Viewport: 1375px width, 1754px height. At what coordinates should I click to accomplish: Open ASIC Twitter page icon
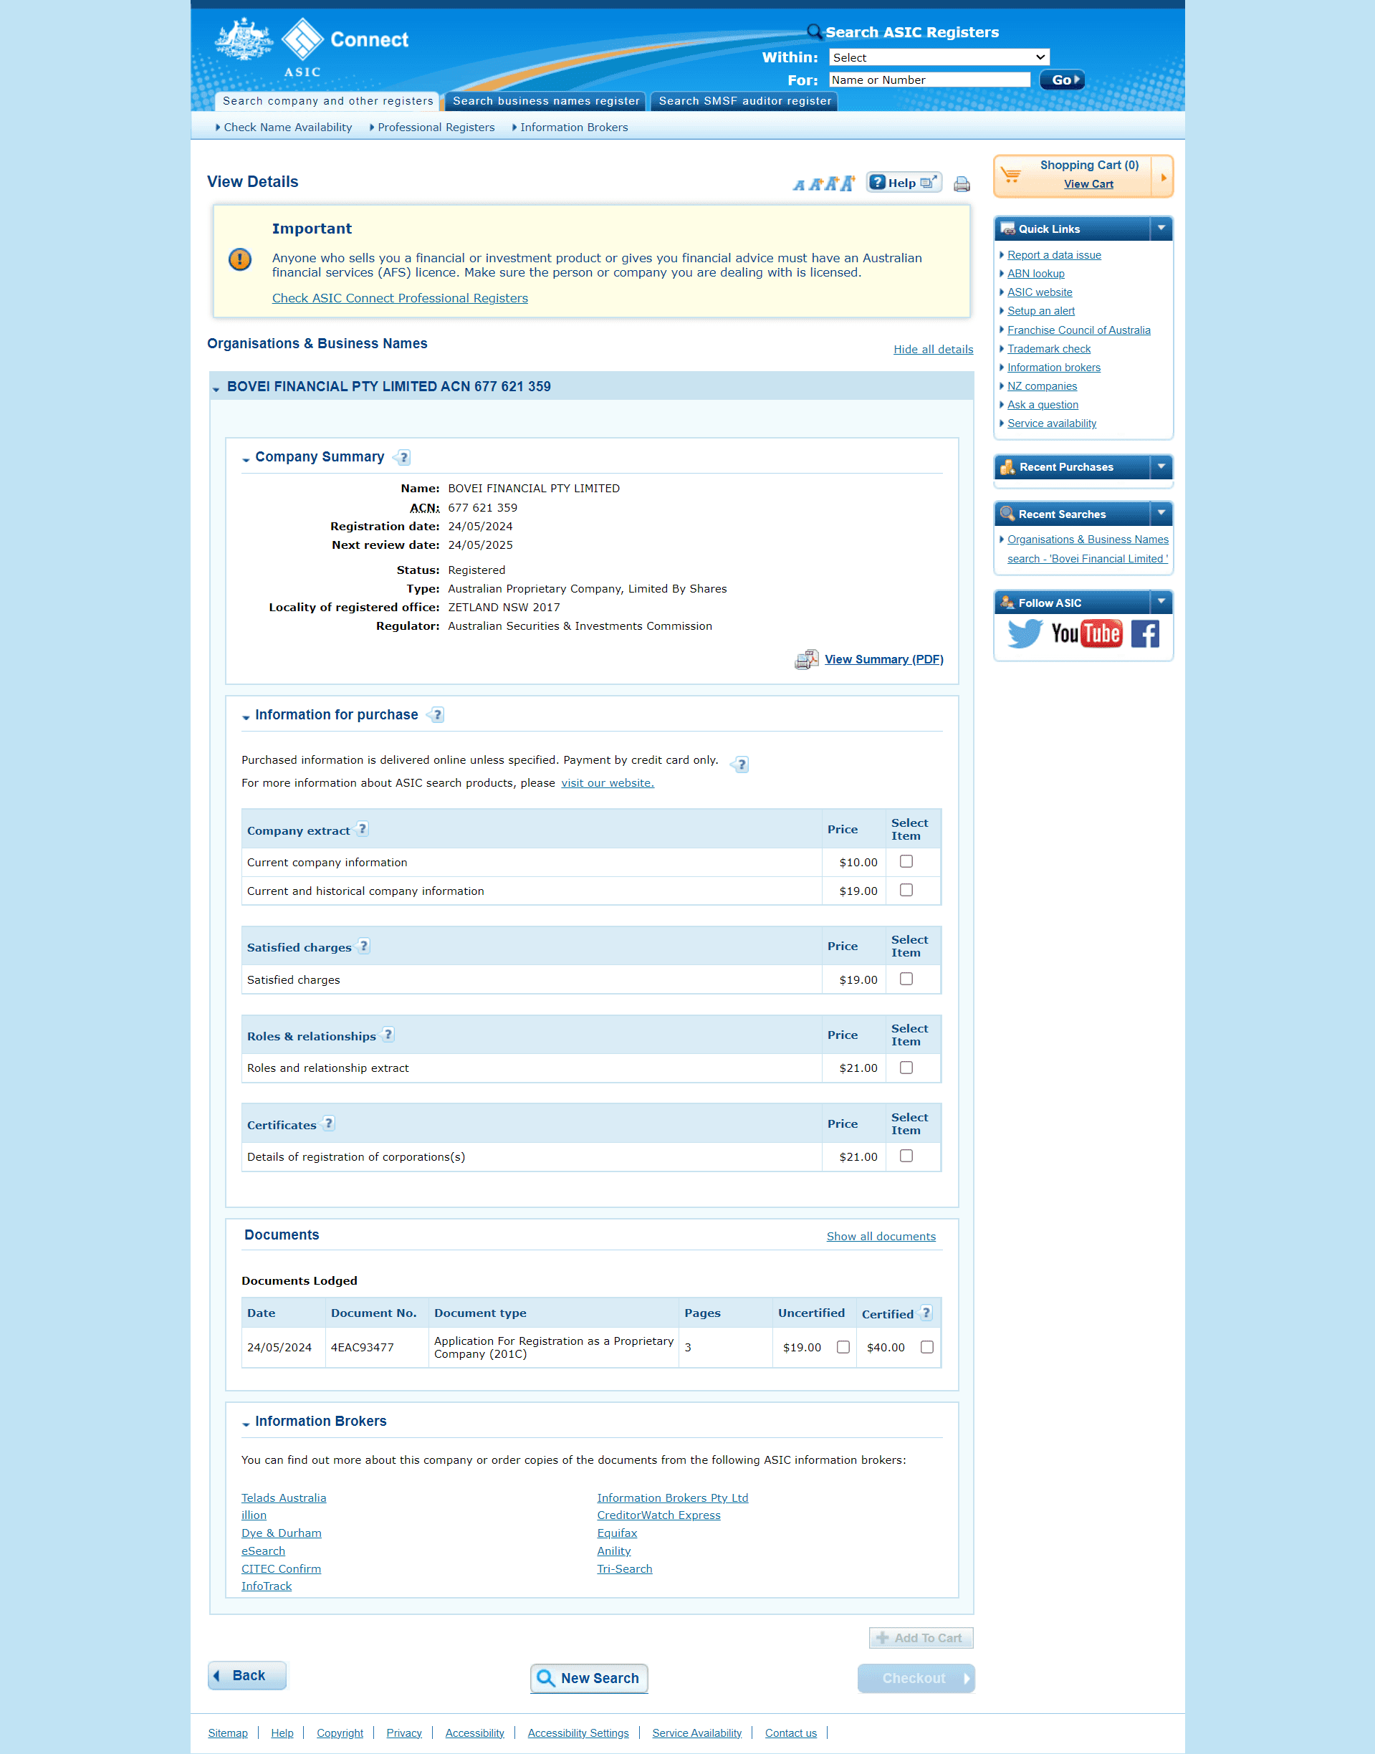[1025, 633]
